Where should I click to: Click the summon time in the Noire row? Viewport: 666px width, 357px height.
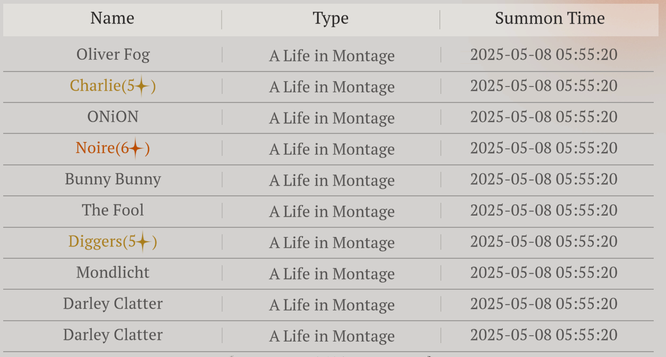coord(544,148)
